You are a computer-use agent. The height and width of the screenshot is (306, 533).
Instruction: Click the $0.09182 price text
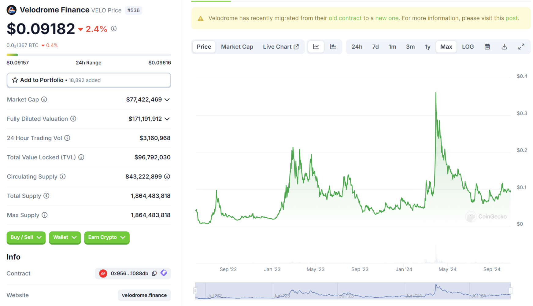[x=41, y=29]
